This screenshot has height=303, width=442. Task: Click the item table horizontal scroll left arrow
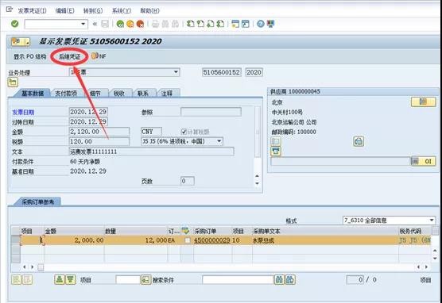point(25,267)
